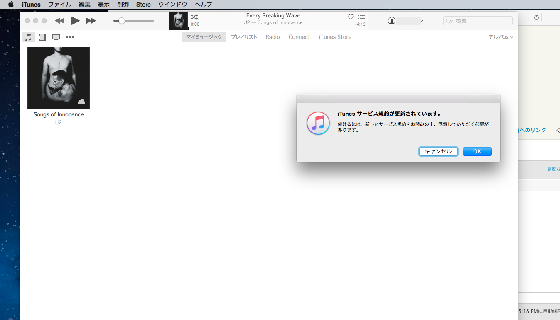The width and height of the screenshot is (560, 320).
Task: Confirm the dialog with OK
Action: 477,152
